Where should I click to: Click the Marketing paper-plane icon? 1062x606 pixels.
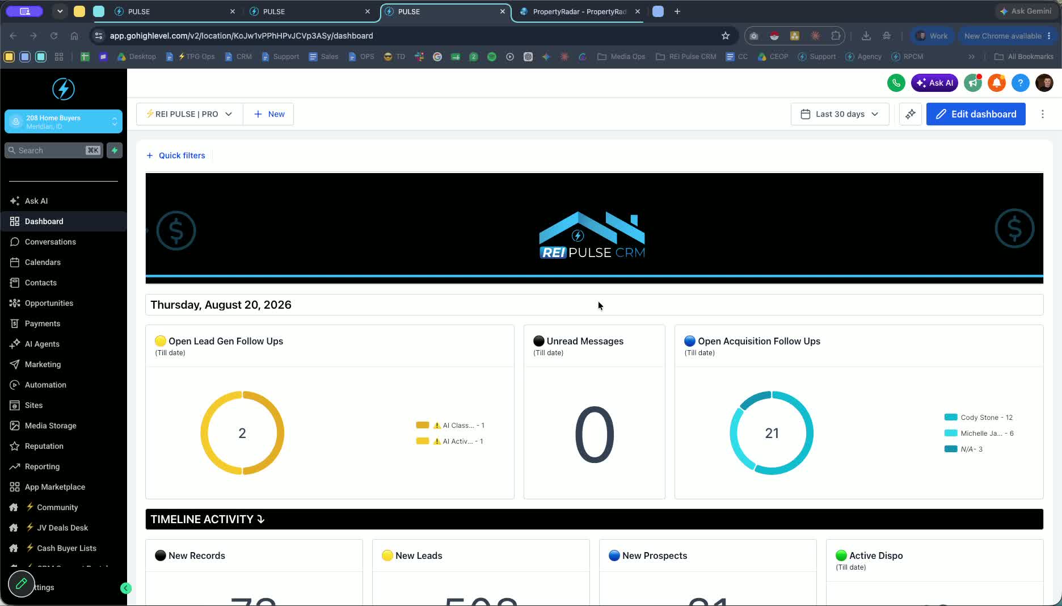(15, 364)
